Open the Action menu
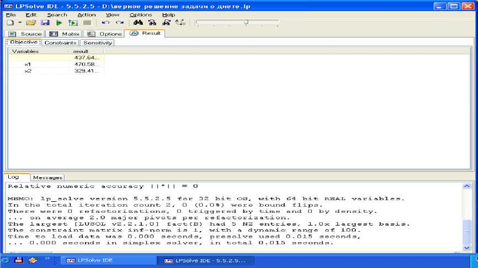 pos(86,15)
